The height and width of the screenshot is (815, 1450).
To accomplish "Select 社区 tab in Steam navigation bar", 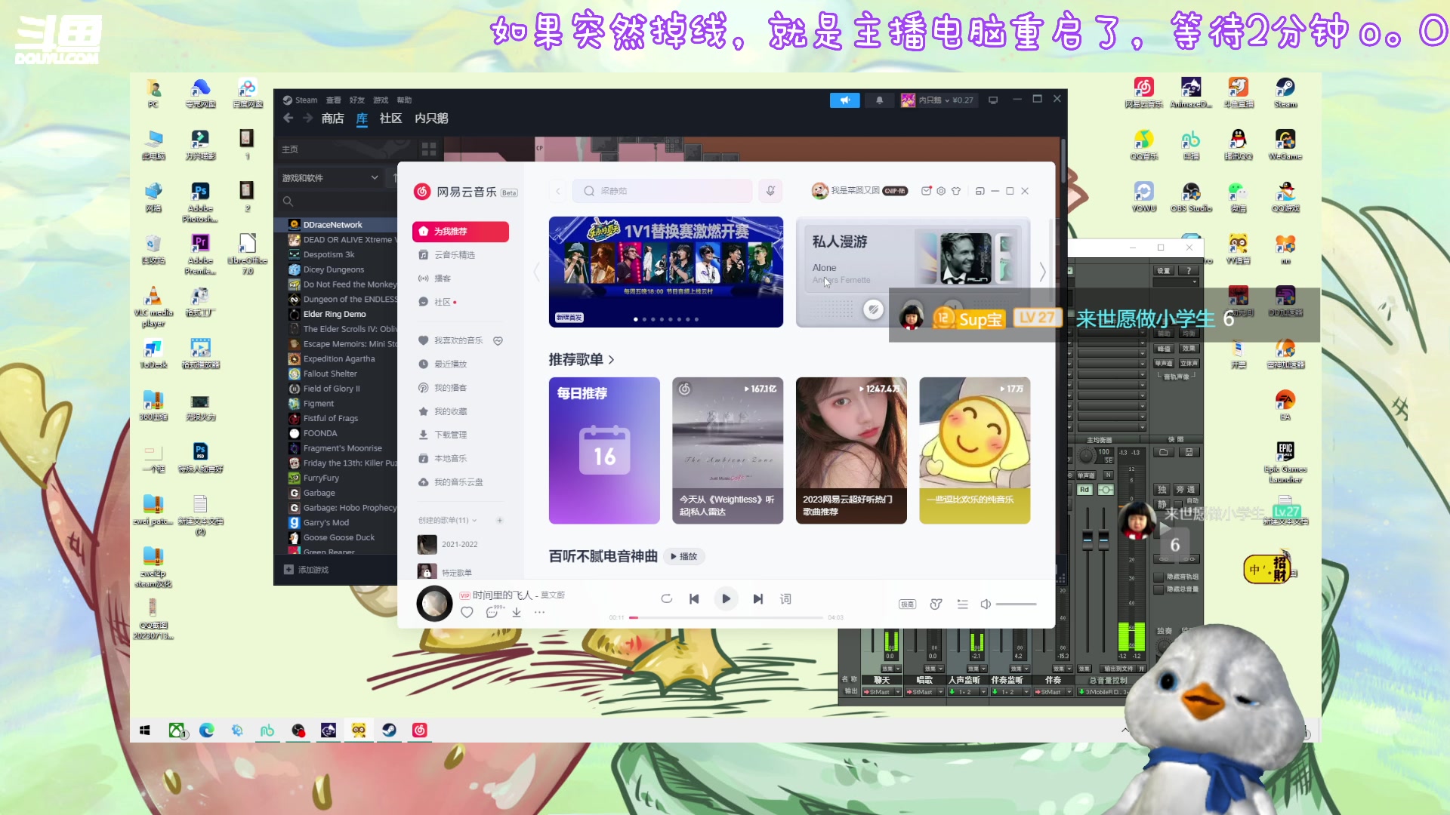I will [x=390, y=118].
